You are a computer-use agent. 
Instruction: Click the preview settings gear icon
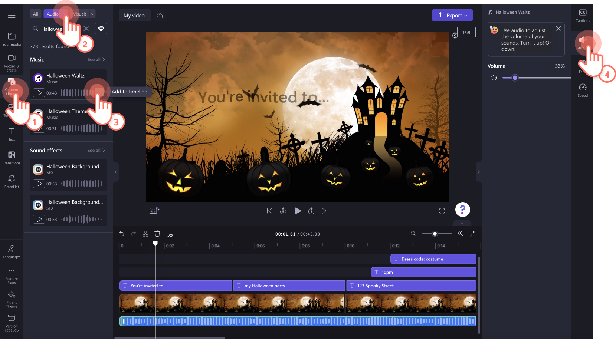click(455, 35)
